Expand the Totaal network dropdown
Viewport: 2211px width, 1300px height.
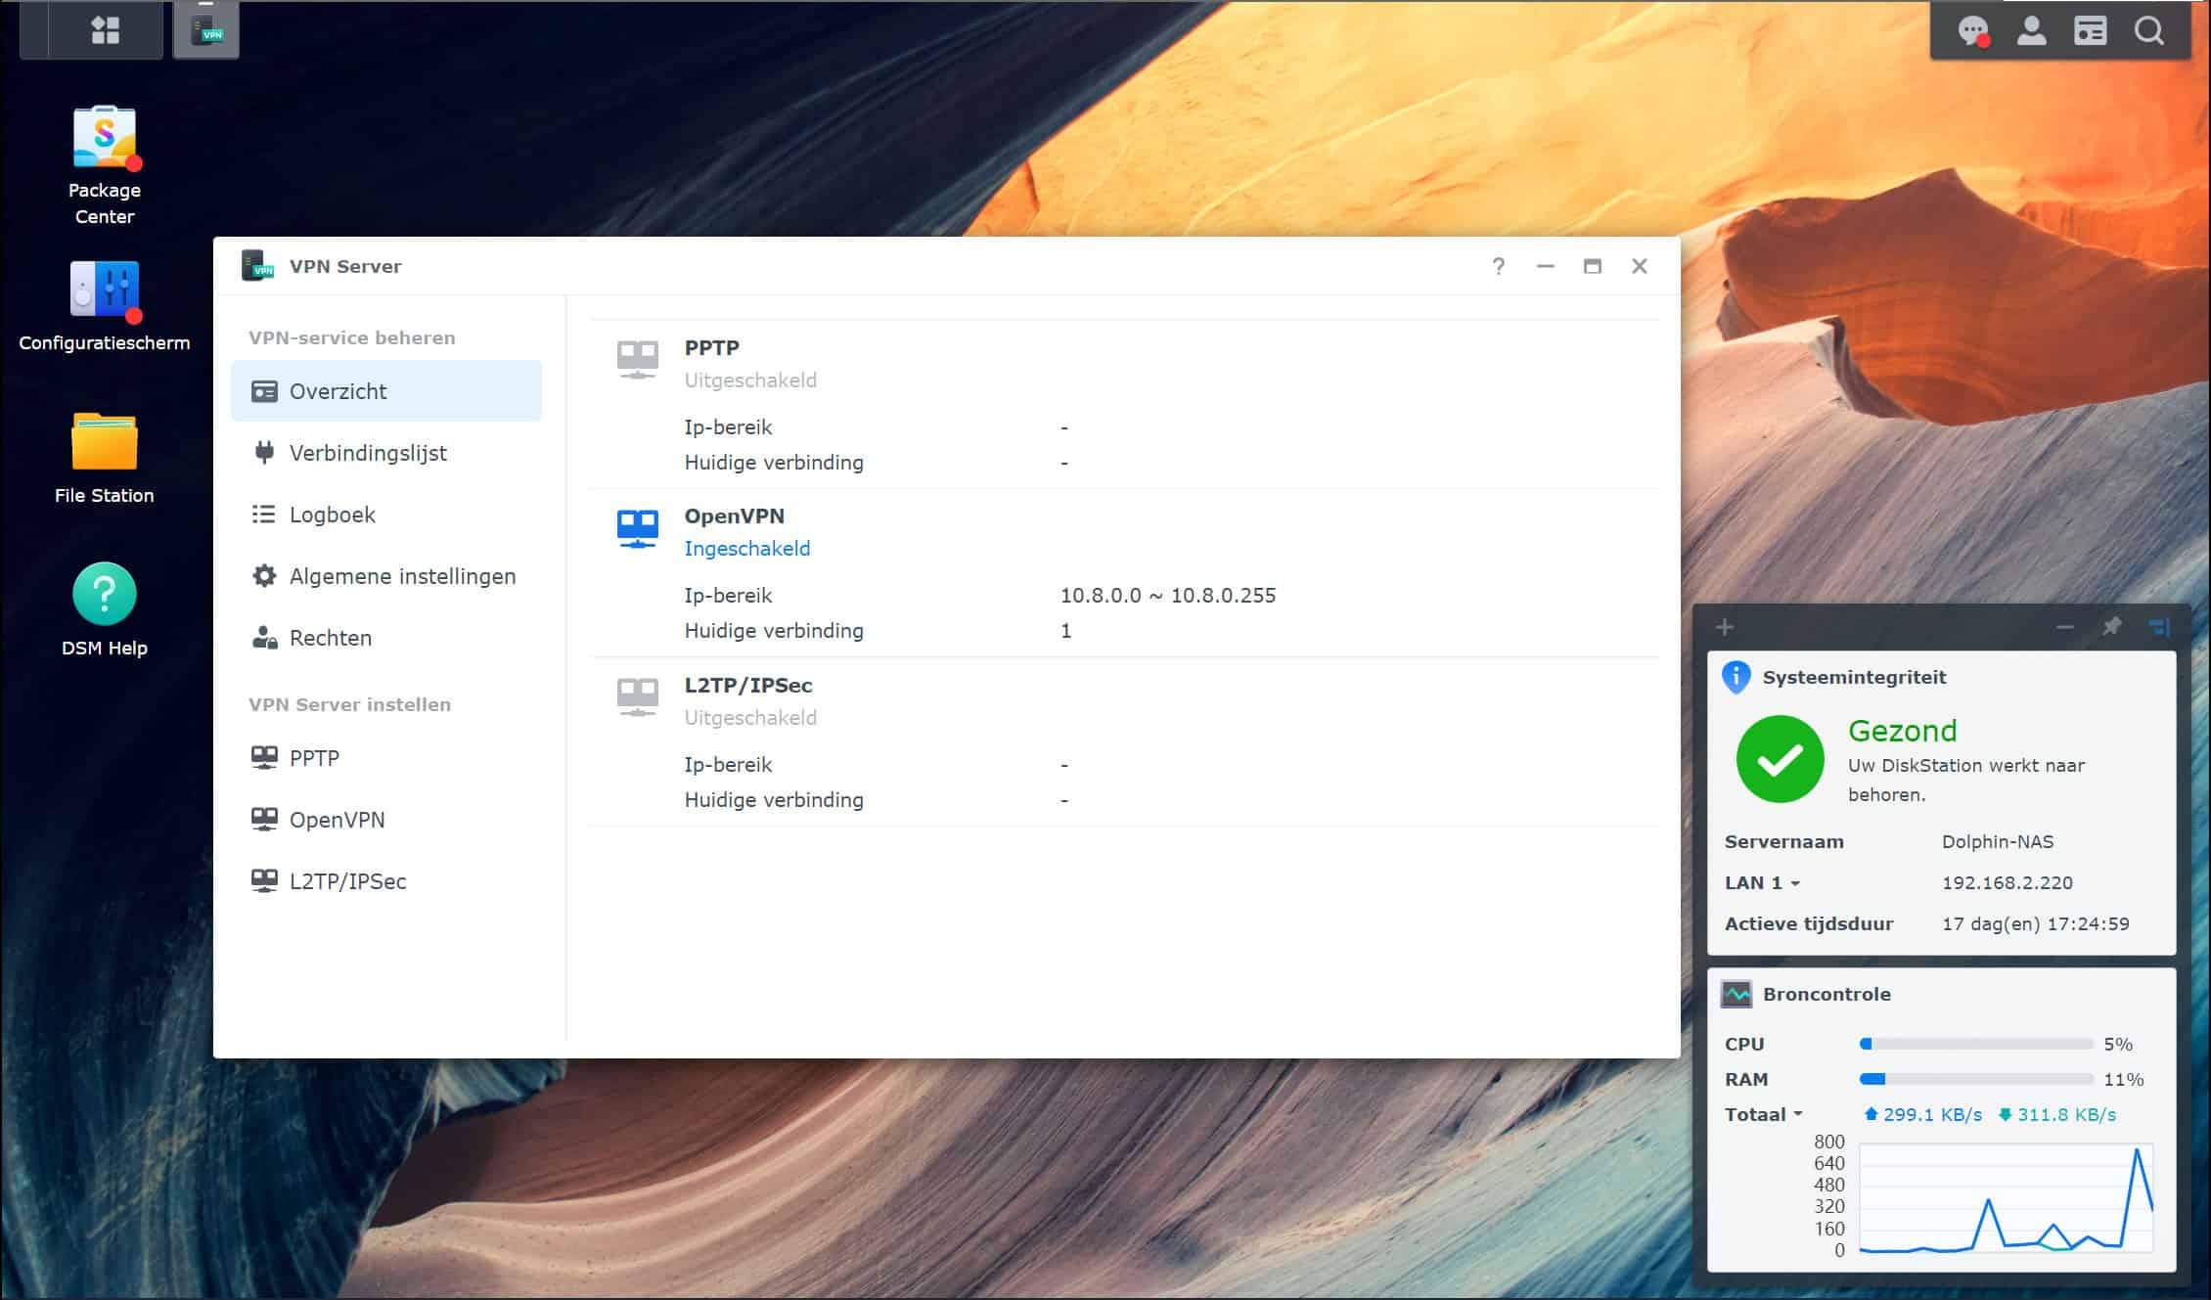(1764, 1114)
